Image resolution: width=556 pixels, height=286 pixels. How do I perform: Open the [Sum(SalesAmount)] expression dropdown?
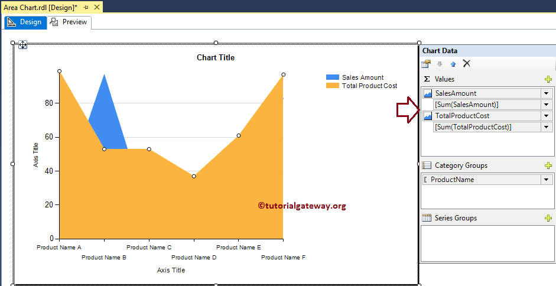(x=547, y=105)
